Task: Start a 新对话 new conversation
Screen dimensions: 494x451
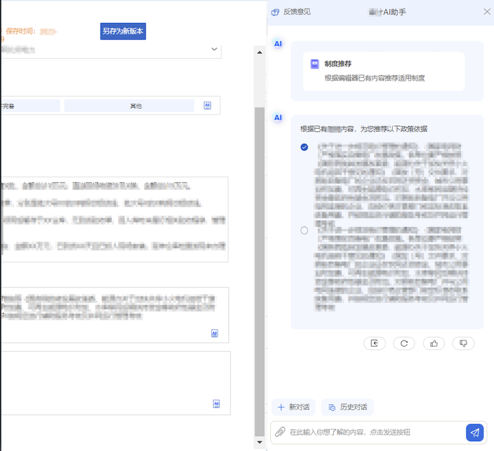Action: 293,407
